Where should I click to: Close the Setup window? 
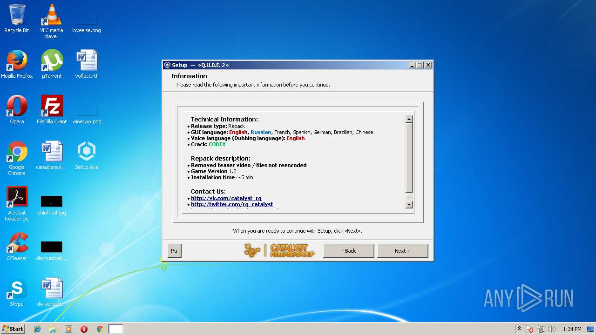point(428,65)
